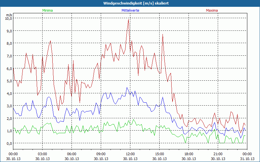The height and width of the screenshot is (162, 260).
Task: Click the '18:00' time axis label
Action: click(189, 154)
